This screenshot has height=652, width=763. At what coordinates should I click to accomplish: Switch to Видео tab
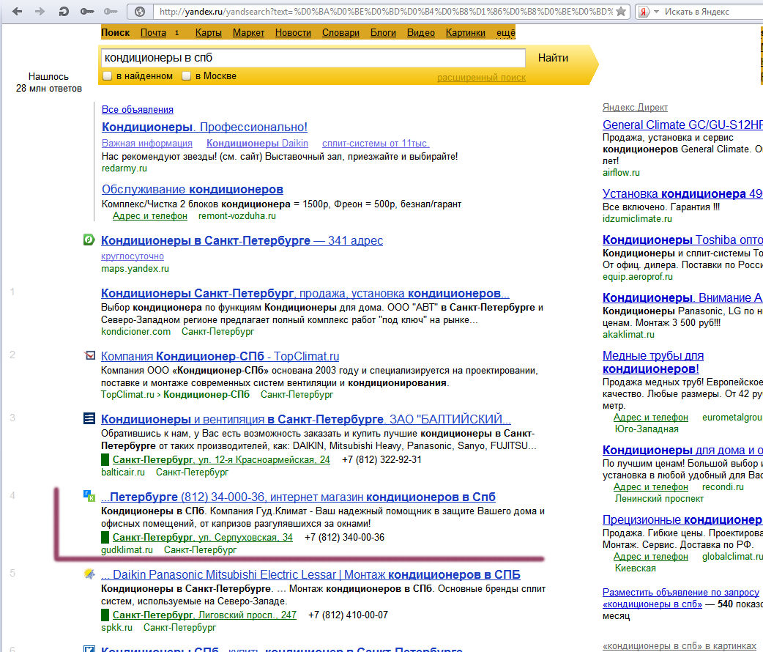tap(421, 33)
